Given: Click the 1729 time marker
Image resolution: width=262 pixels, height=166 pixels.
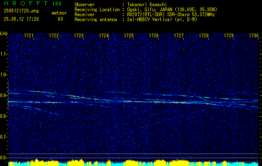Looking at the screenshot, I should 229,36.
